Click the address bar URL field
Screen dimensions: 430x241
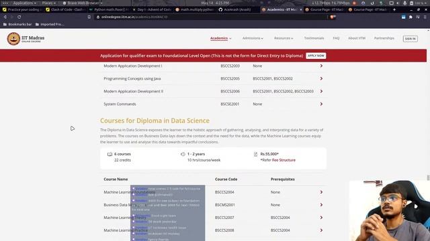[x=211, y=17]
